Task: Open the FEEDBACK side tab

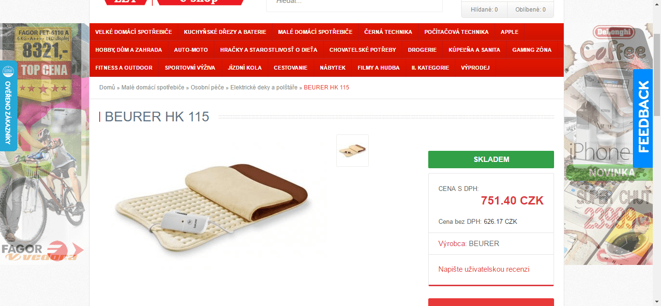Action: click(643, 118)
